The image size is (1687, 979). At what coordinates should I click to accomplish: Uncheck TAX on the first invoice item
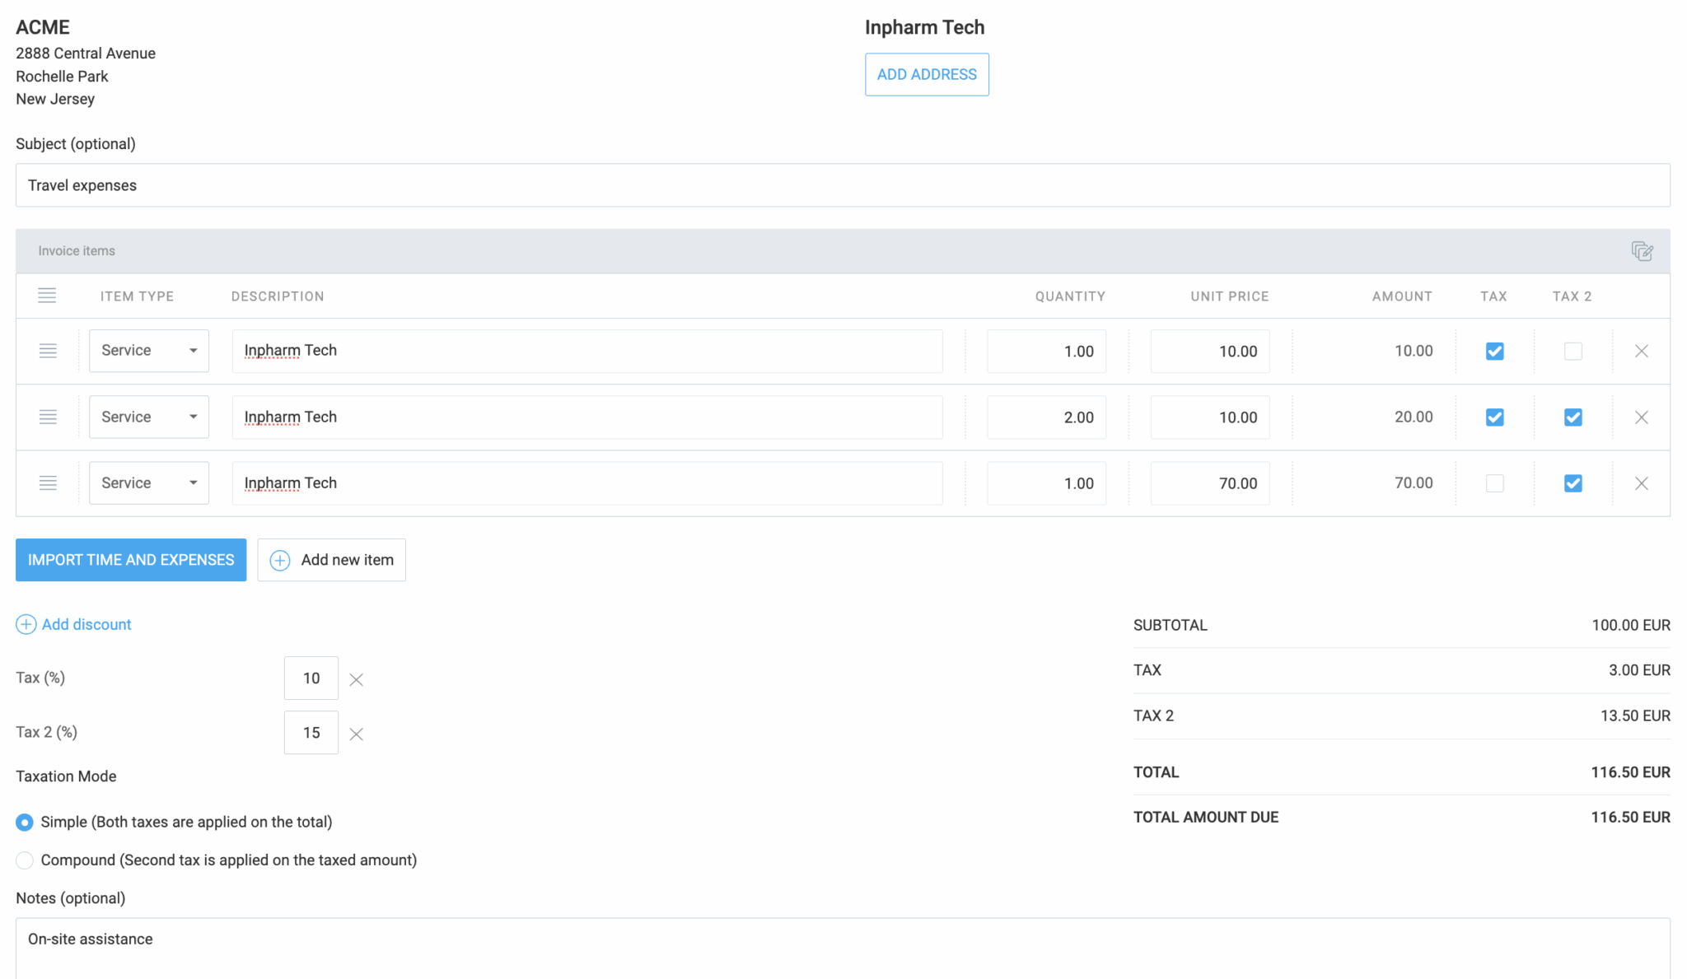[1494, 351]
